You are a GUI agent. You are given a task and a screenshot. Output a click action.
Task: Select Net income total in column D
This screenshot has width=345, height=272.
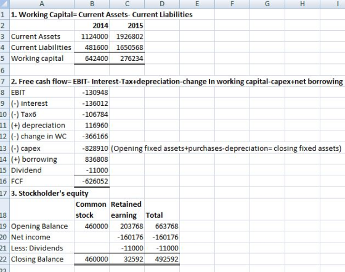click(162, 237)
